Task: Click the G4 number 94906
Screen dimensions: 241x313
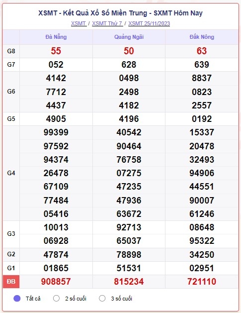Action: click(202, 173)
